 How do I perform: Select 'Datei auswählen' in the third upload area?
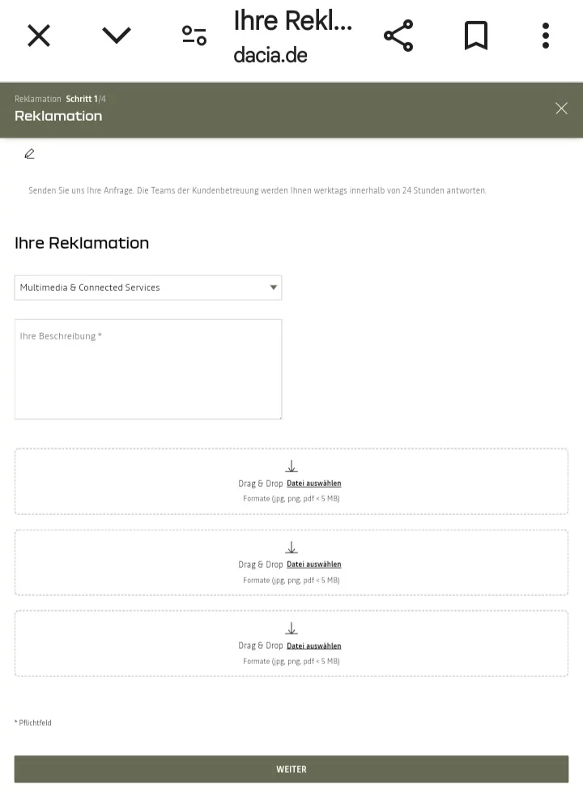pos(313,646)
